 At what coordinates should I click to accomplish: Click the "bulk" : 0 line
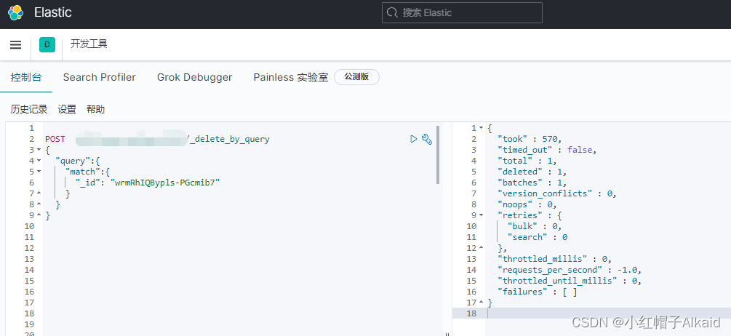point(535,226)
